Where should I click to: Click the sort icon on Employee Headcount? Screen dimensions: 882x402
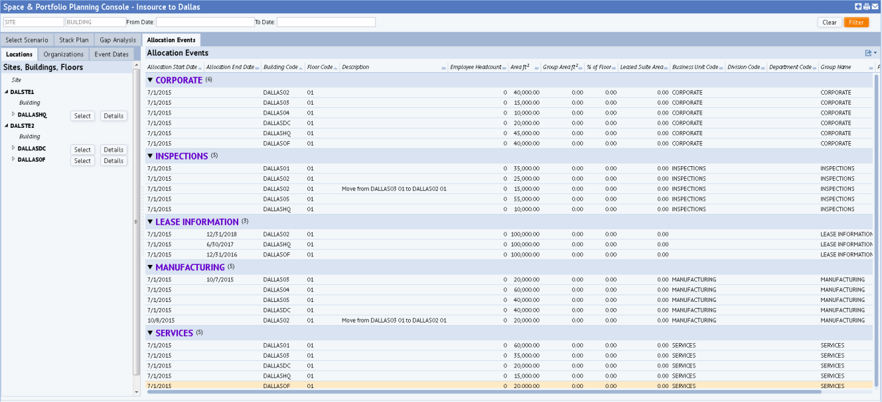click(x=504, y=68)
